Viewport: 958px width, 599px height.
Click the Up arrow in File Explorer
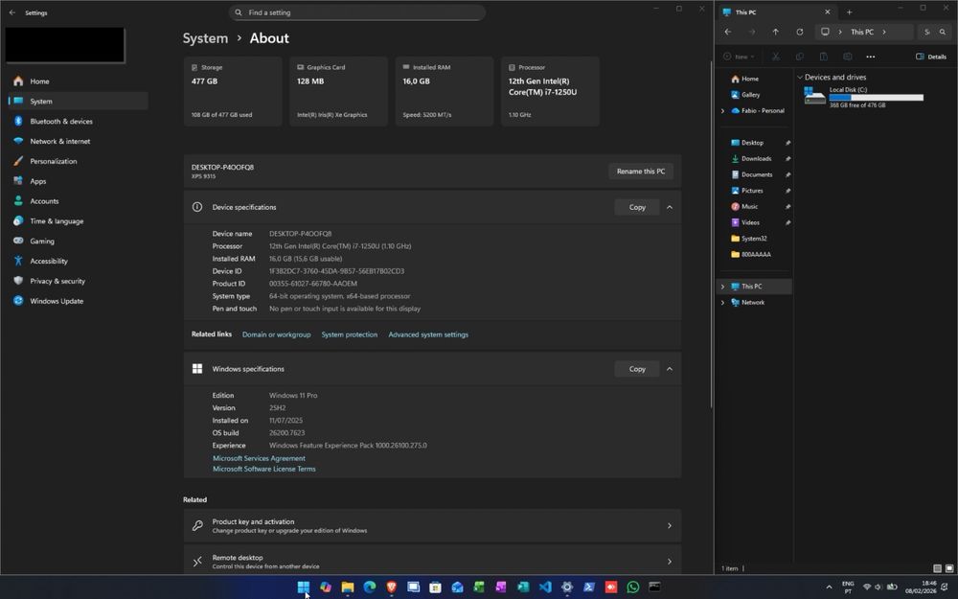pos(775,32)
